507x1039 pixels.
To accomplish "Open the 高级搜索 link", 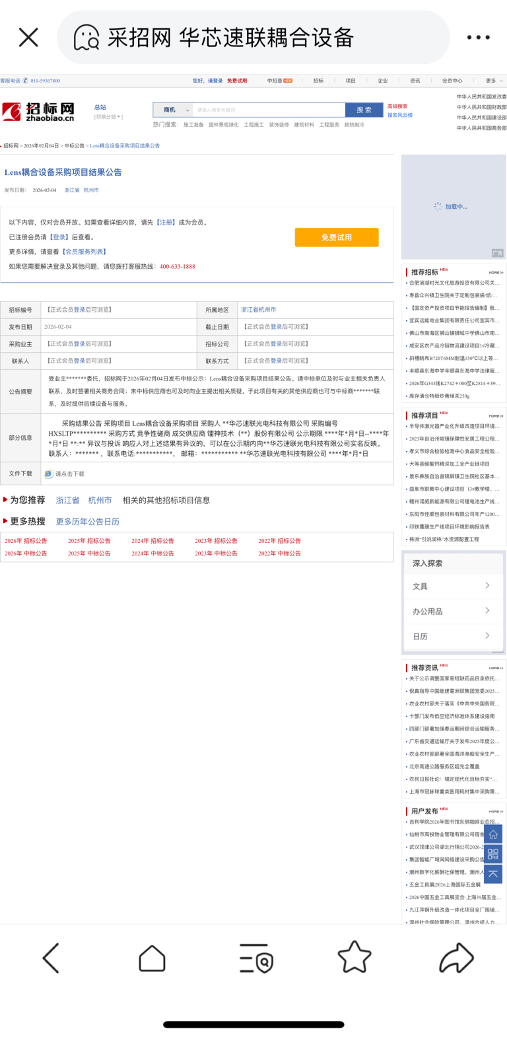I will click(x=397, y=106).
